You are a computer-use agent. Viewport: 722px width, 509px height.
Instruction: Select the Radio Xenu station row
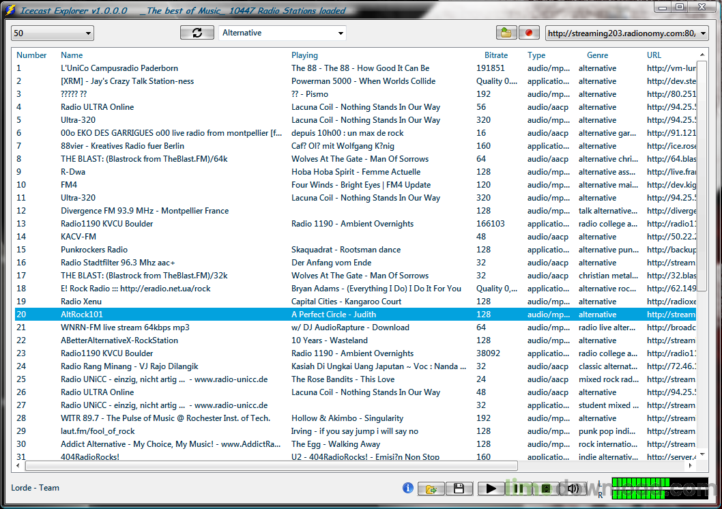(x=81, y=302)
